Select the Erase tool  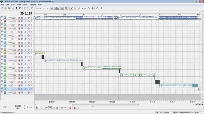pyautogui.click(x=85, y=9)
